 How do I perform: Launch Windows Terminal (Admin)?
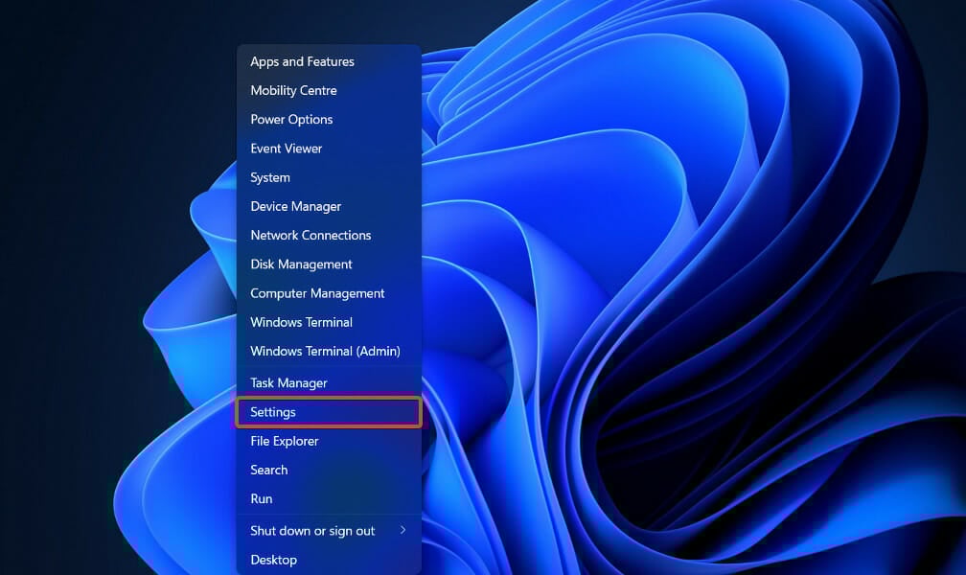click(329, 352)
